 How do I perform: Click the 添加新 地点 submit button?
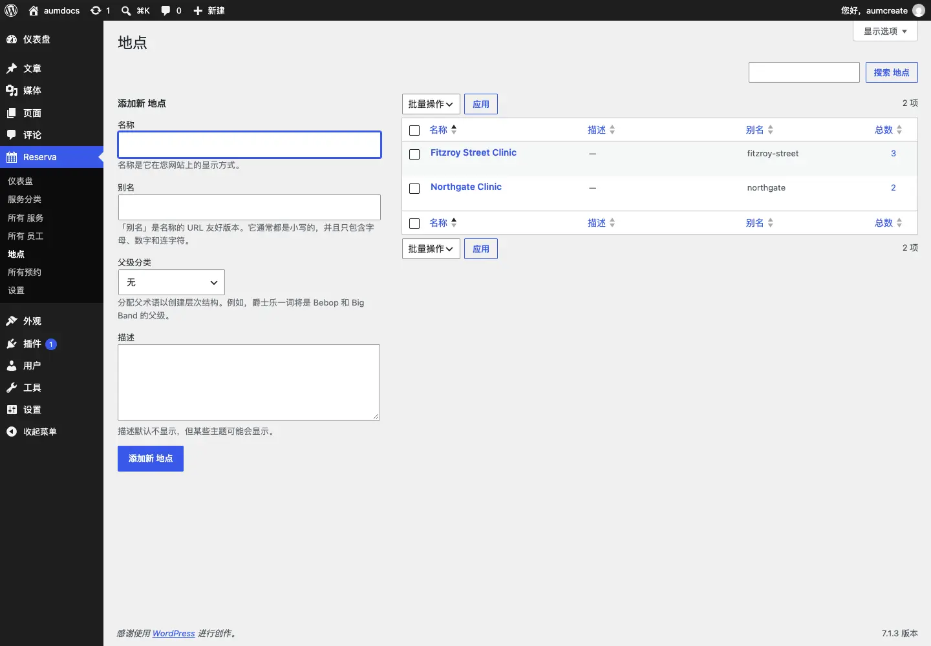click(151, 459)
